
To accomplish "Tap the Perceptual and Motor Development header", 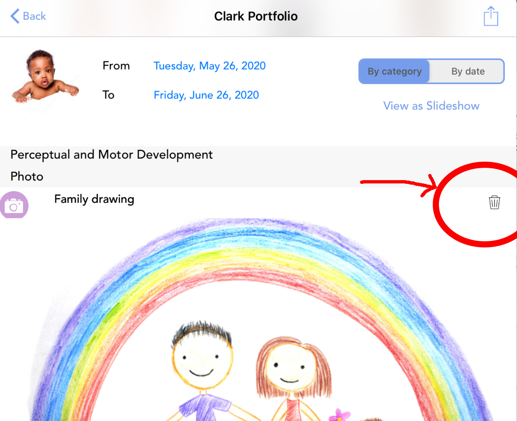I will [x=111, y=155].
